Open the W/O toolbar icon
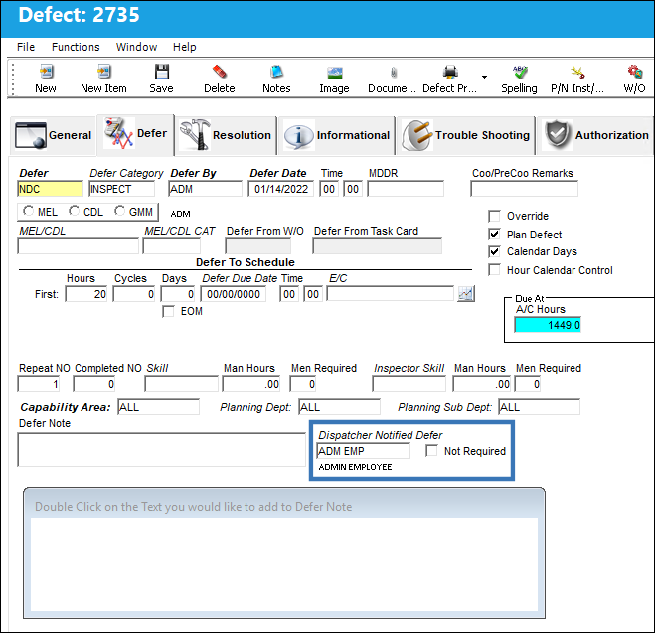This screenshot has width=655, height=633. 634,72
